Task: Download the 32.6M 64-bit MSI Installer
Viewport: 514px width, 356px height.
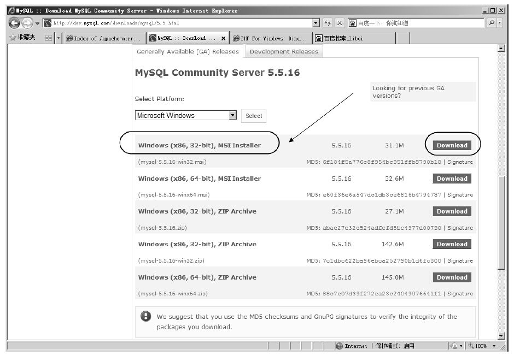Action: click(x=452, y=179)
